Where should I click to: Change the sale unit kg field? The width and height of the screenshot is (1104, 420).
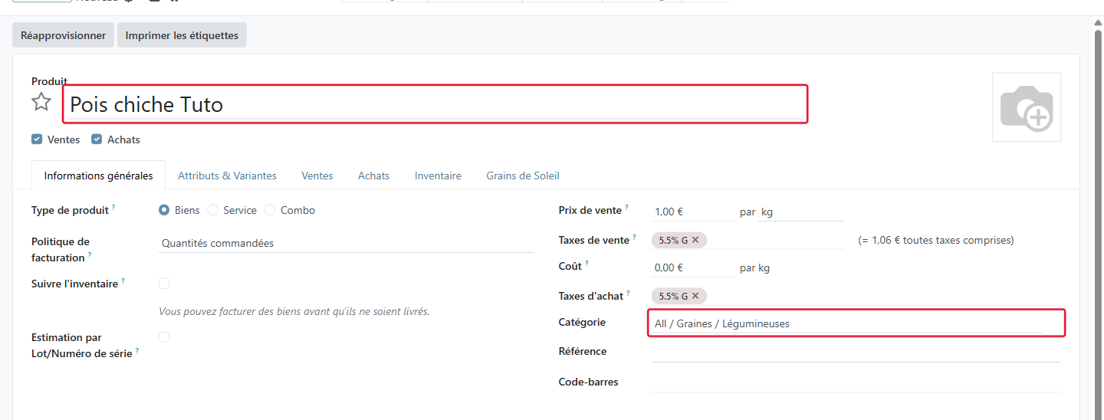click(x=801, y=212)
